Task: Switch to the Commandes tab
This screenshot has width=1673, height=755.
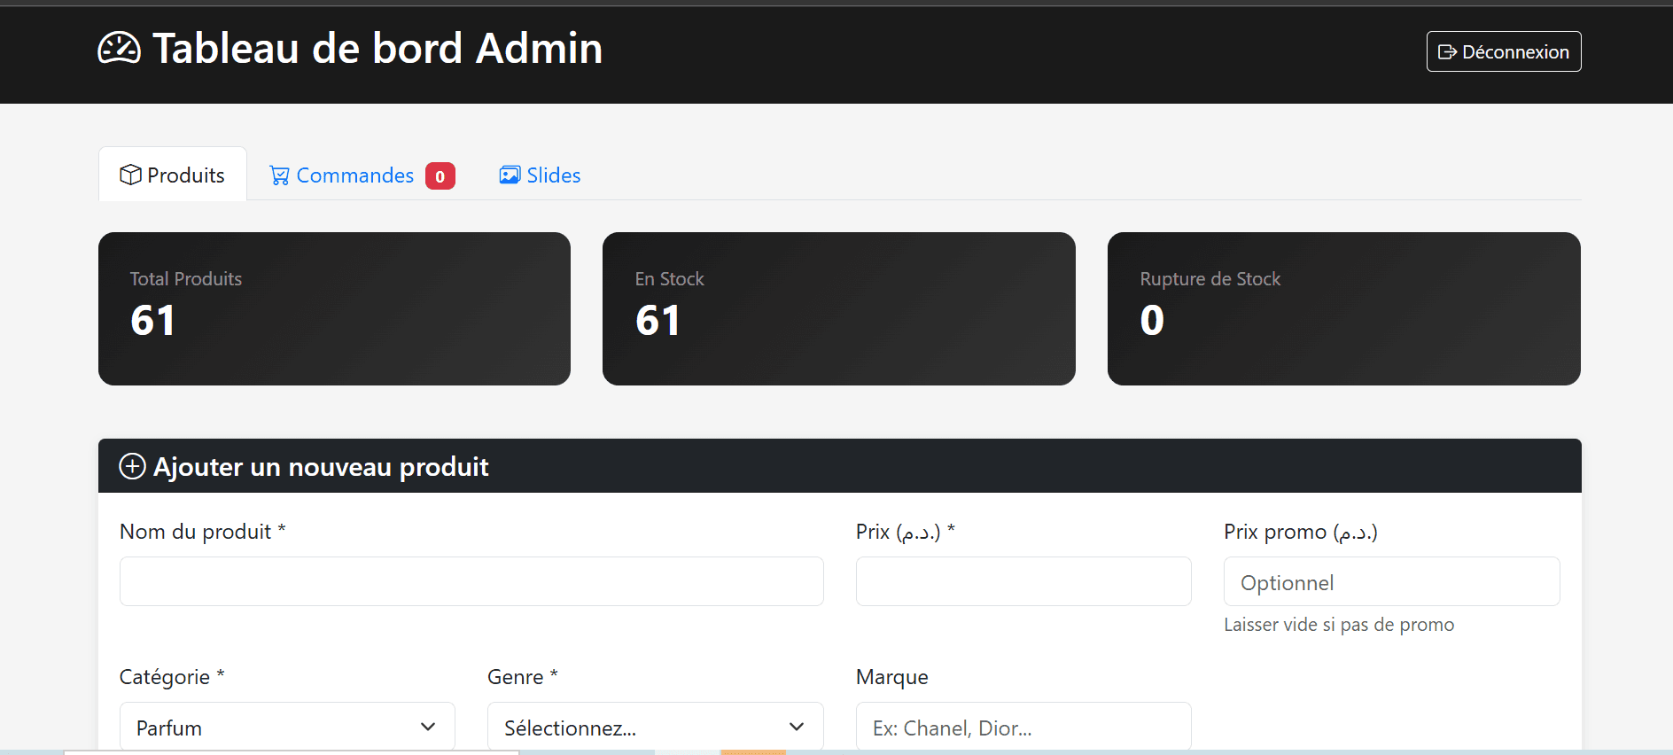Action: coord(362,175)
